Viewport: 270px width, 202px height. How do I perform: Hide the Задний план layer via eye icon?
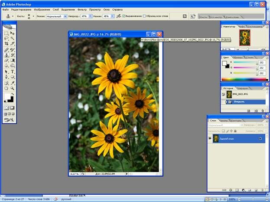click(x=211, y=138)
